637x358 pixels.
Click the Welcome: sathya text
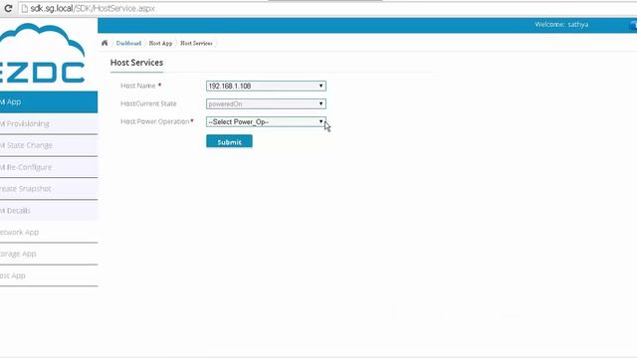click(x=561, y=25)
